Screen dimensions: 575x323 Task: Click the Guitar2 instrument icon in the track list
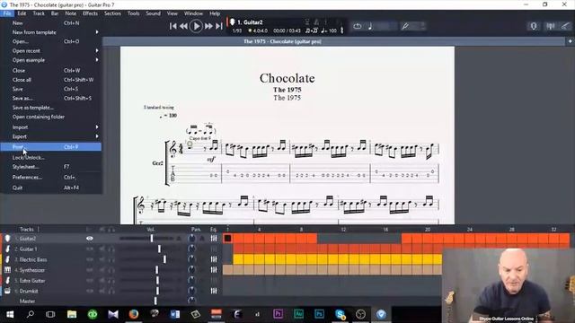(7, 239)
